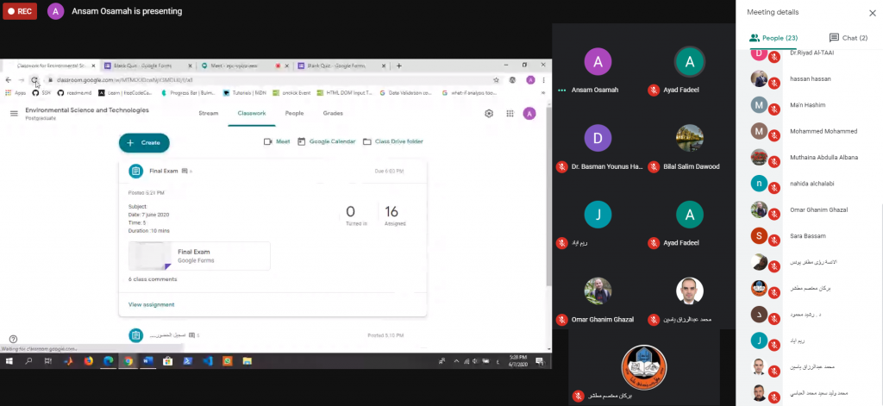Bookmark this page with star icon
The image size is (883, 406).
[496, 80]
